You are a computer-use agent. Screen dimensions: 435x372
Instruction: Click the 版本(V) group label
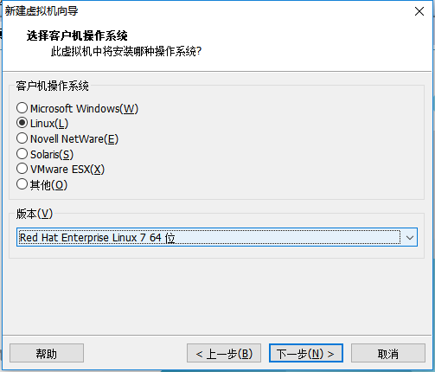(x=35, y=214)
